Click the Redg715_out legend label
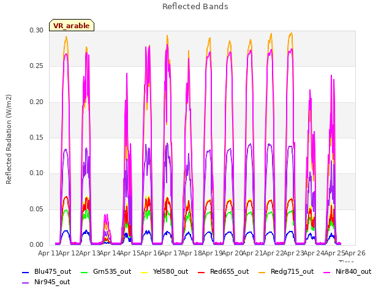Viewport: 392px width, 294px height. [292, 271]
